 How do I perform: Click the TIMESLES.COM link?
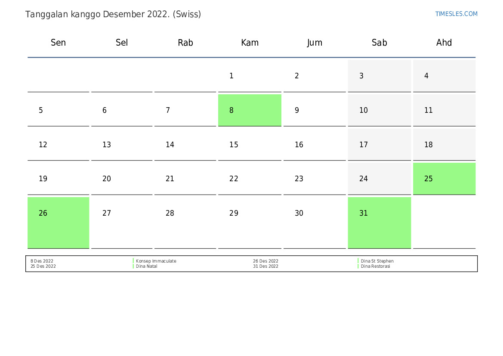click(x=456, y=14)
